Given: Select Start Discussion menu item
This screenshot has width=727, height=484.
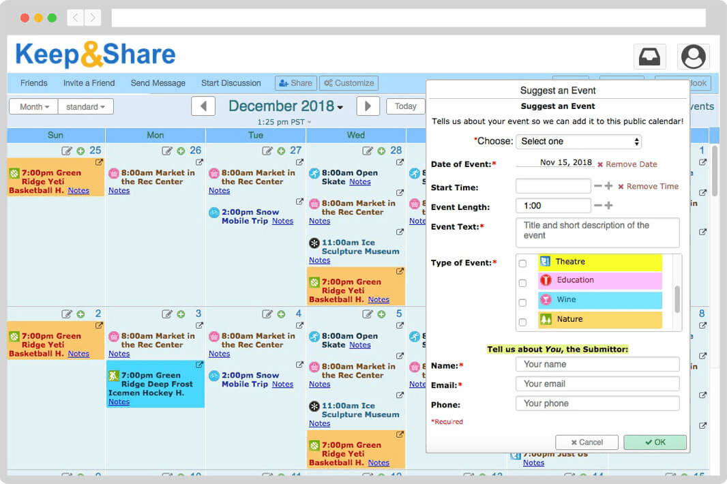Looking at the screenshot, I should point(231,83).
